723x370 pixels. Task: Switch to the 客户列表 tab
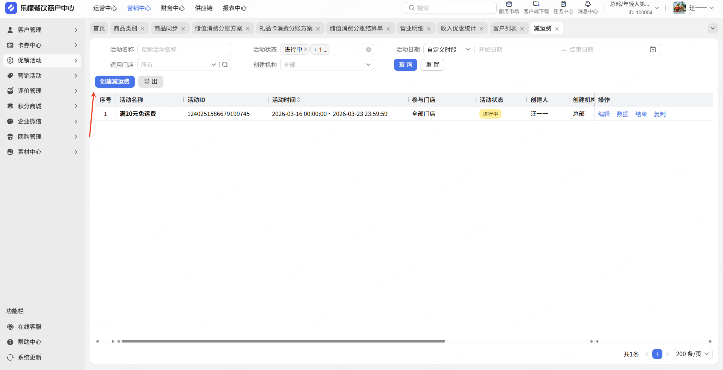tap(505, 29)
